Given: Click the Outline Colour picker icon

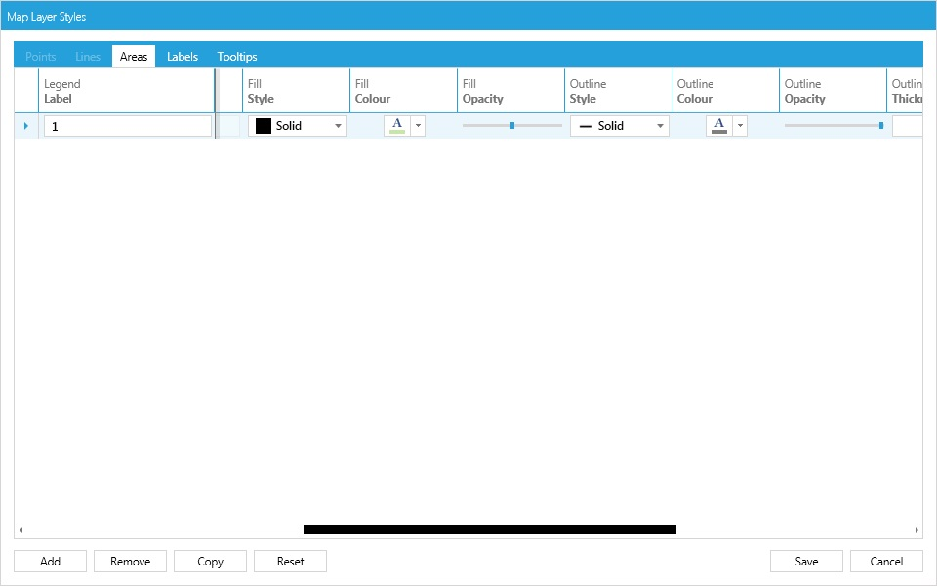Looking at the screenshot, I should 719,125.
